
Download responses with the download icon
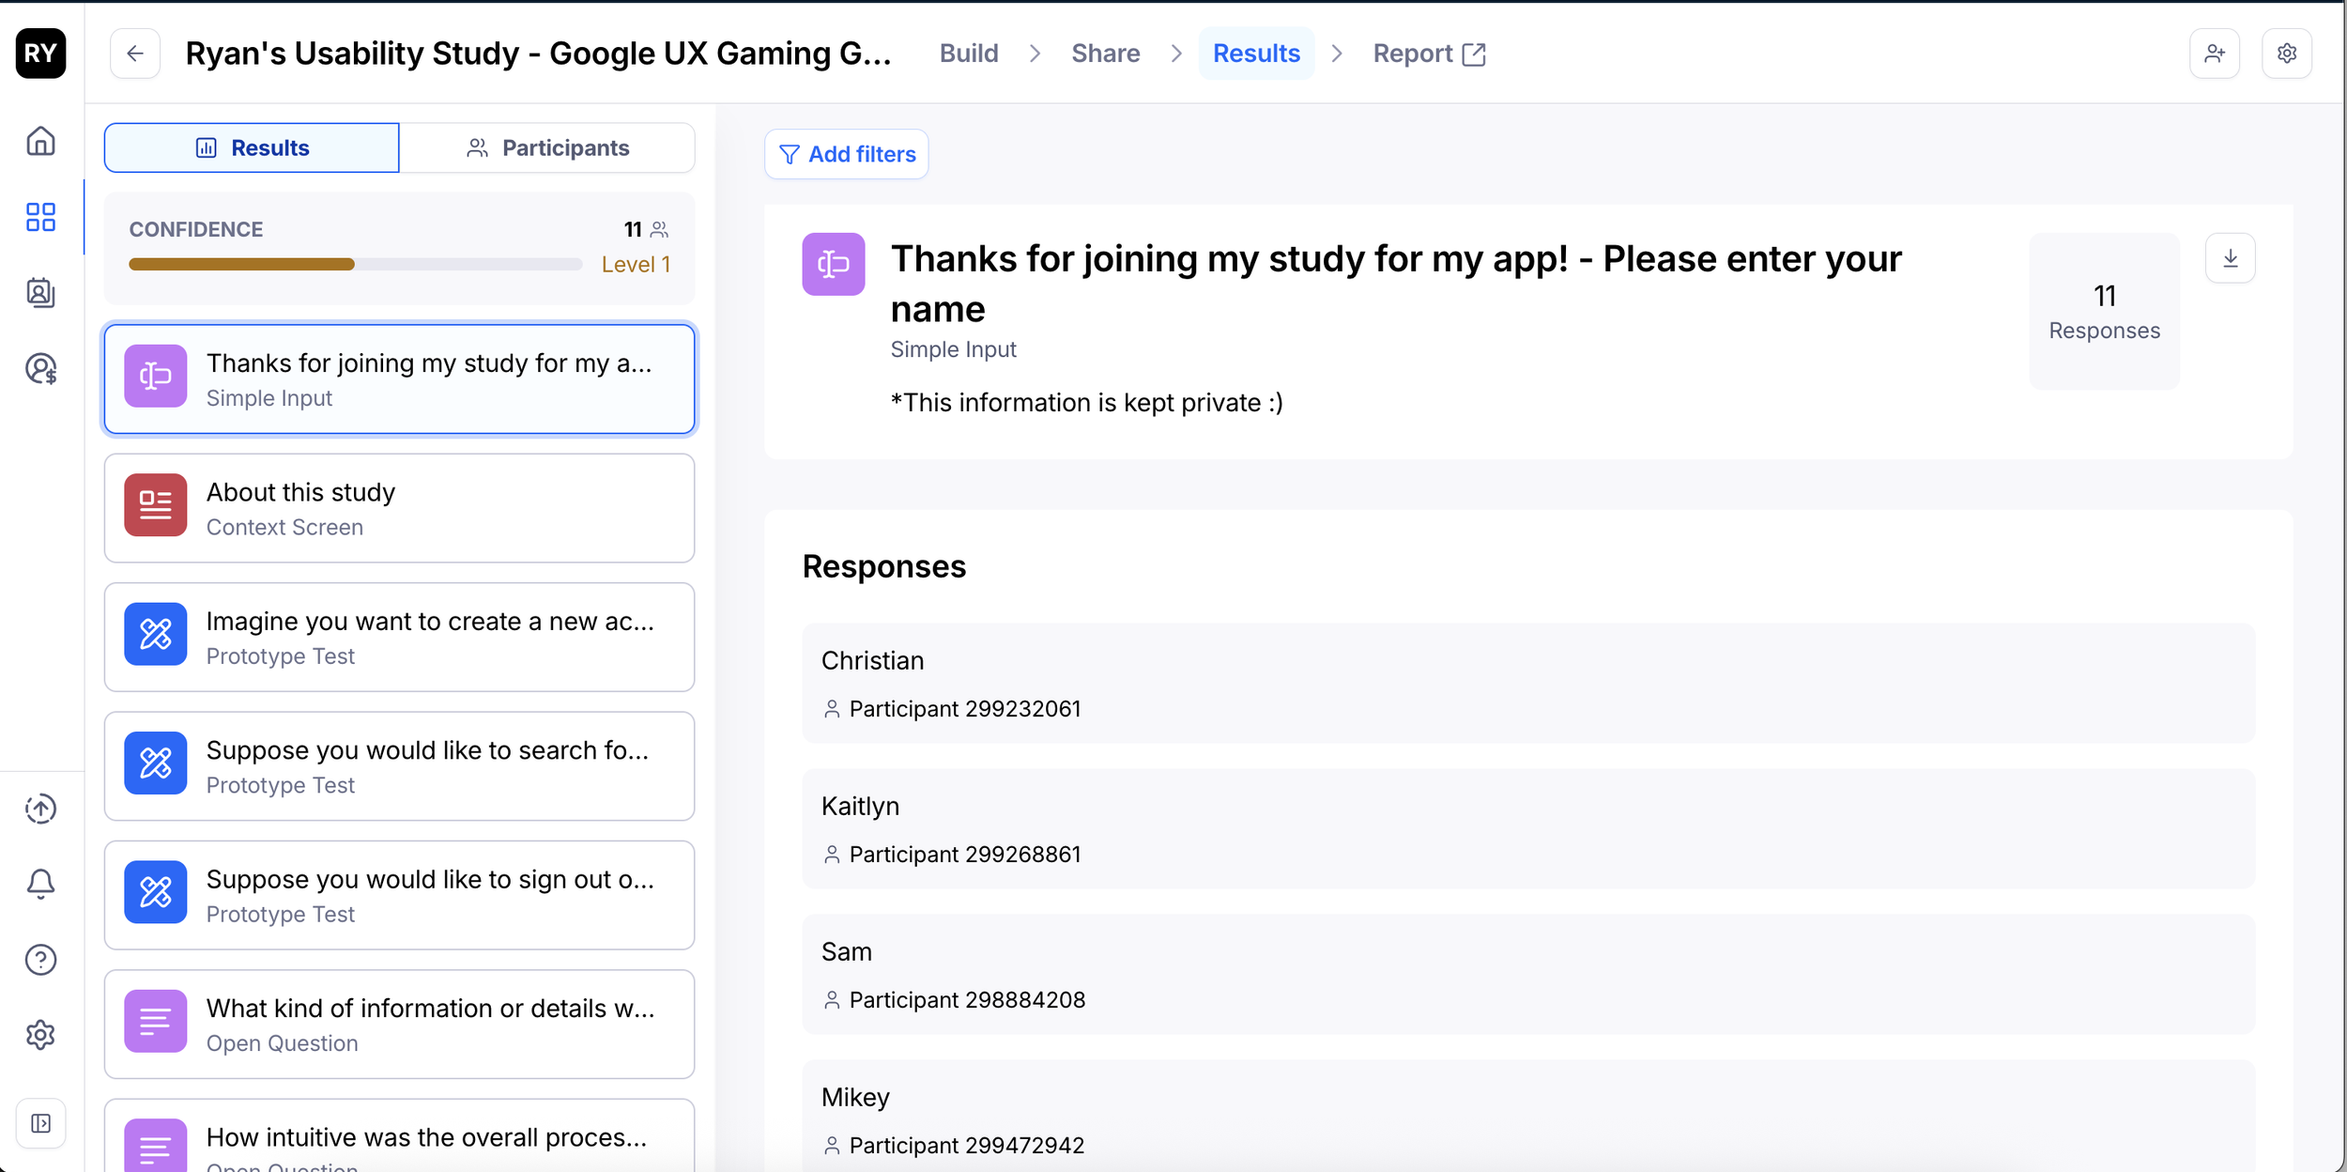[2230, 258]
